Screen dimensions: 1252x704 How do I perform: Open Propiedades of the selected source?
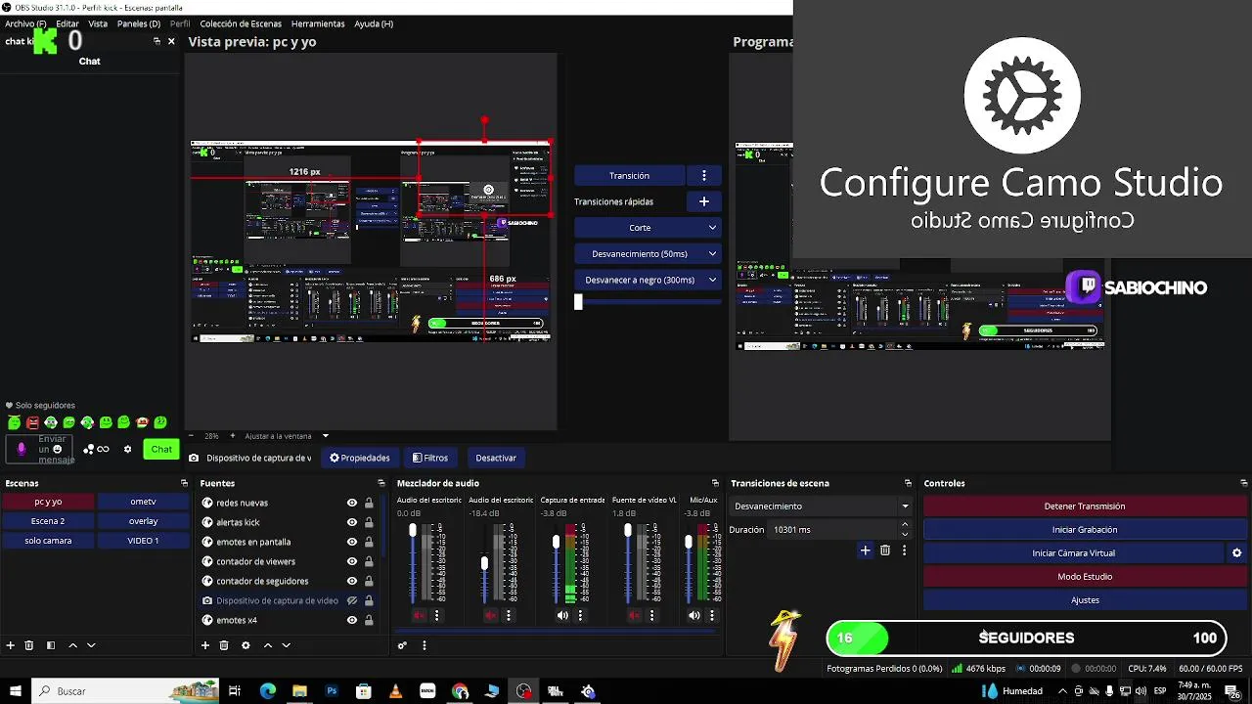coord(360,458)
